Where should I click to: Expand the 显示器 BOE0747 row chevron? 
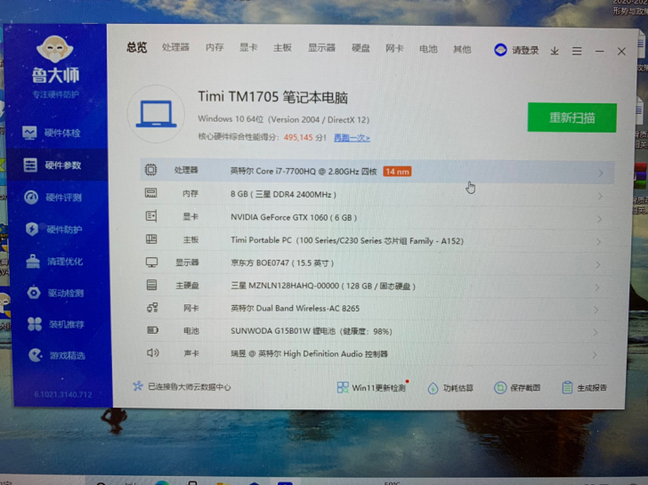(x=597, y=265)
